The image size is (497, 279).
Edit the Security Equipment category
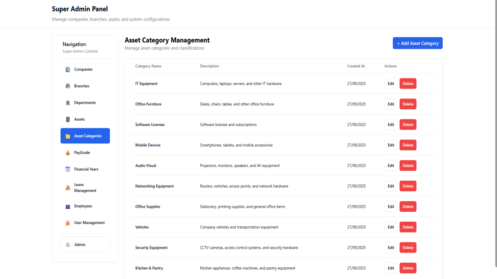pos(391,248)
